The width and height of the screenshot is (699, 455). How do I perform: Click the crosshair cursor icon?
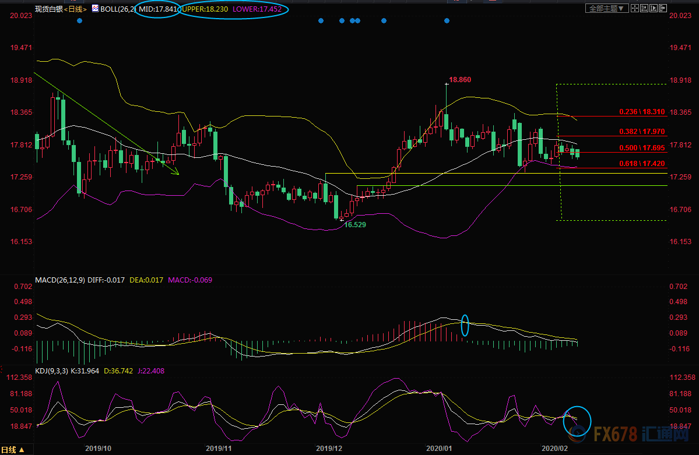click(x=635, y=9)
